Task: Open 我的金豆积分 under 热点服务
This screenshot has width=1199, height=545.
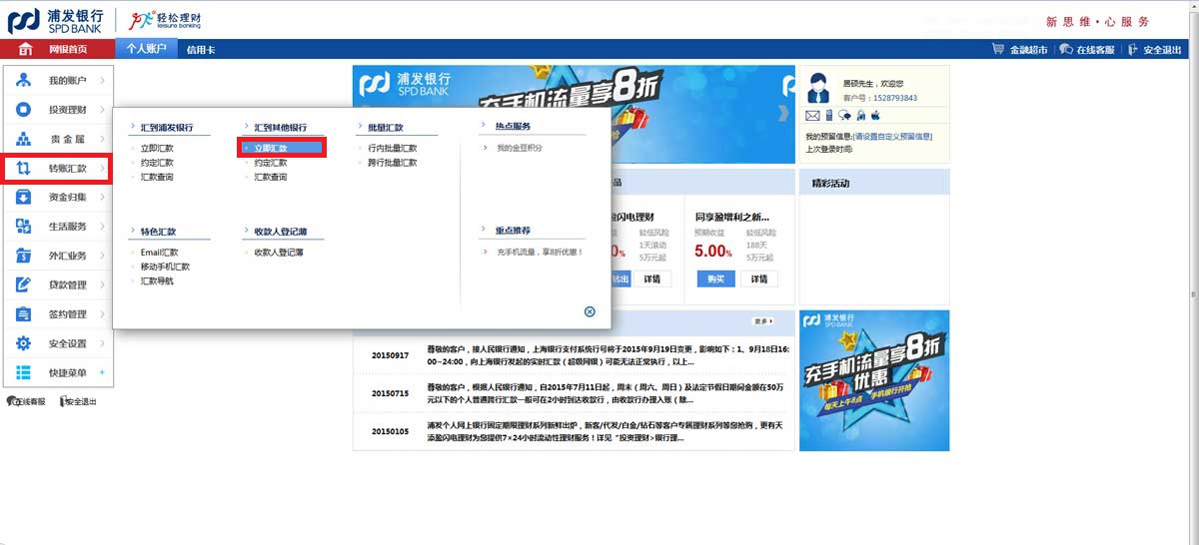Action: 520,148
